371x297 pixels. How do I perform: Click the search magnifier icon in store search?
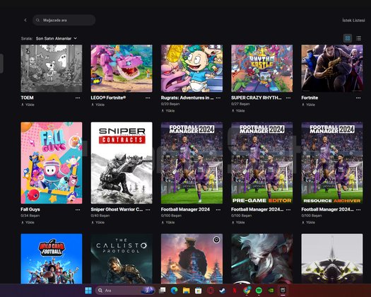(x=37, y=20)
